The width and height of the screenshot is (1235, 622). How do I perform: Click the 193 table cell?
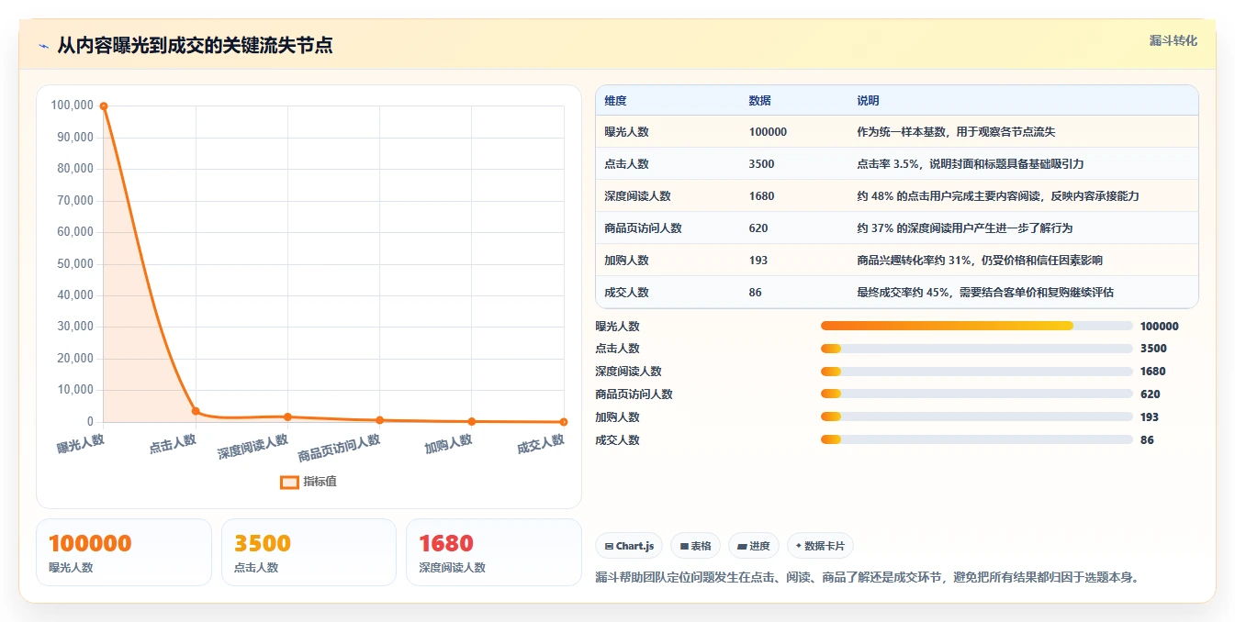[758, 261]
